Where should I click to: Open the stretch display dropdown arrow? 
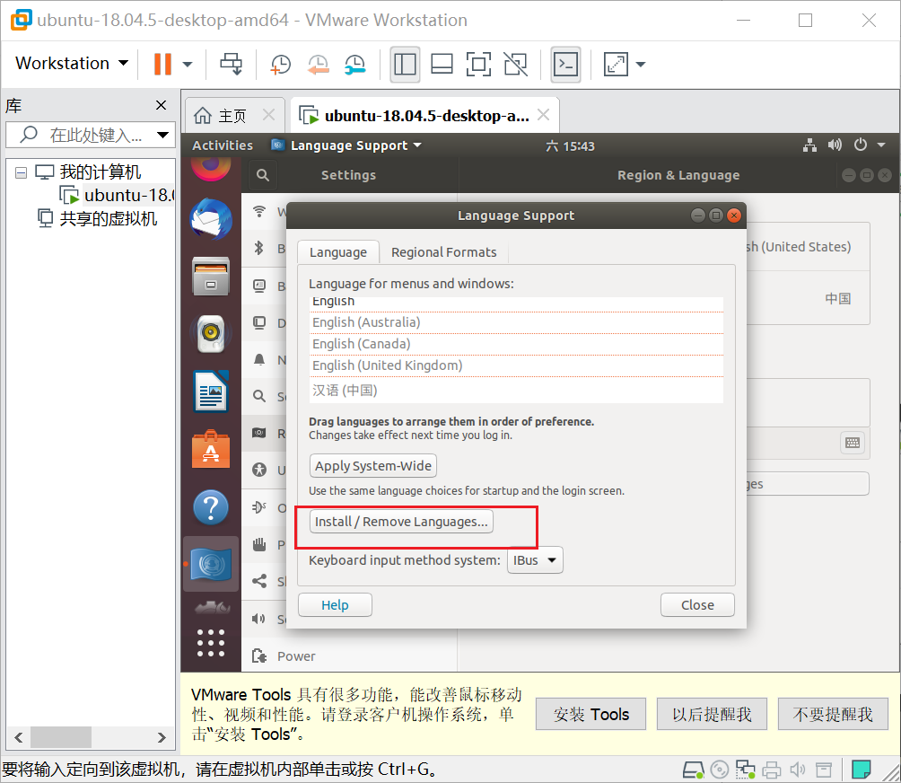pyautogui.click(x=641, y=64)
